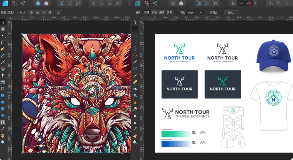Open the Color Picker gradient wheel tool
293x160 pixels.
[3, 69]
